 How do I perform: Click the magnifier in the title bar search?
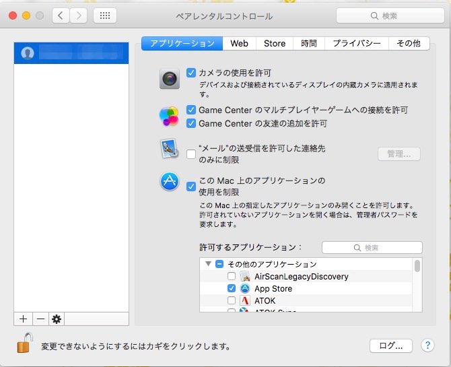pos(374,15)
